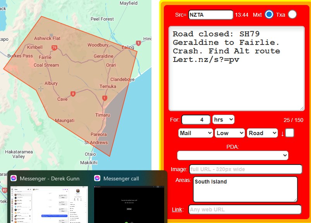Click the Timaru label on the map
This screenshot has height=223, width=311.
103,115
